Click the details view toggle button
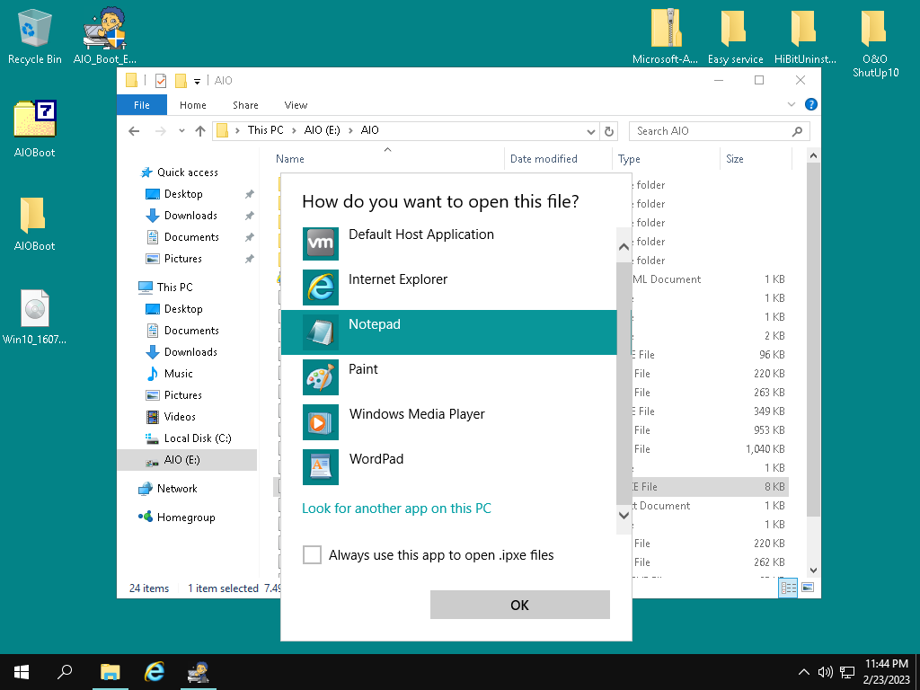This screenshot has height=690, width=920. 789,588
